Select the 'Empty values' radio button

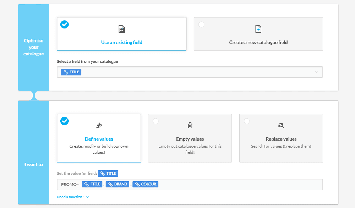[155, 121]
